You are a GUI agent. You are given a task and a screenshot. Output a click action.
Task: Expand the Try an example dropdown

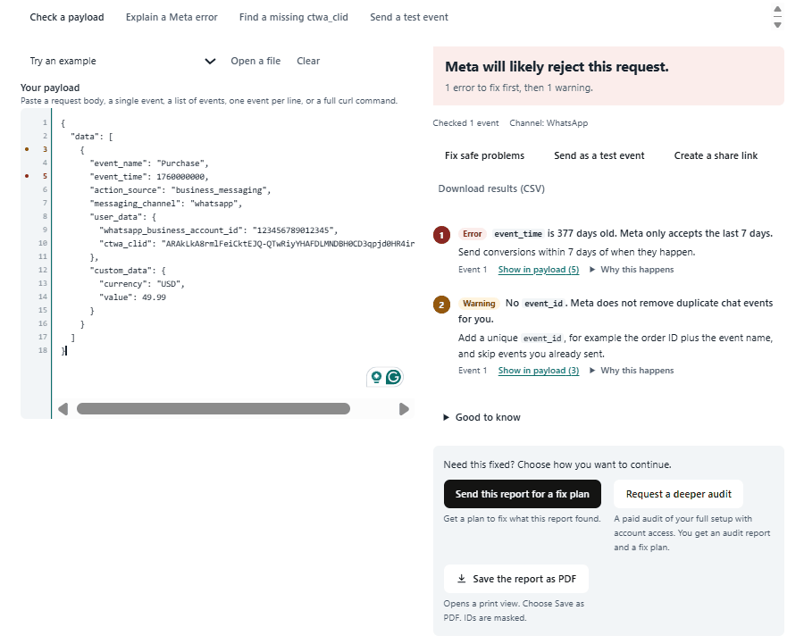122,61
